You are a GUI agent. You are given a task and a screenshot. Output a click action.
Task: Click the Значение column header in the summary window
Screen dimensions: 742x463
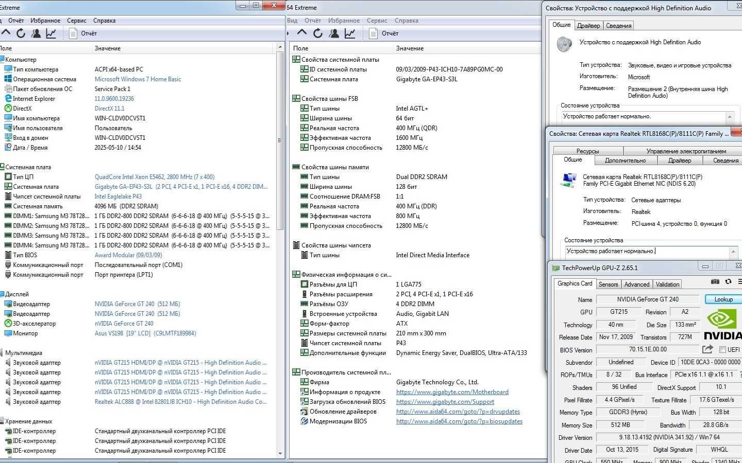[x=183, y=48]
